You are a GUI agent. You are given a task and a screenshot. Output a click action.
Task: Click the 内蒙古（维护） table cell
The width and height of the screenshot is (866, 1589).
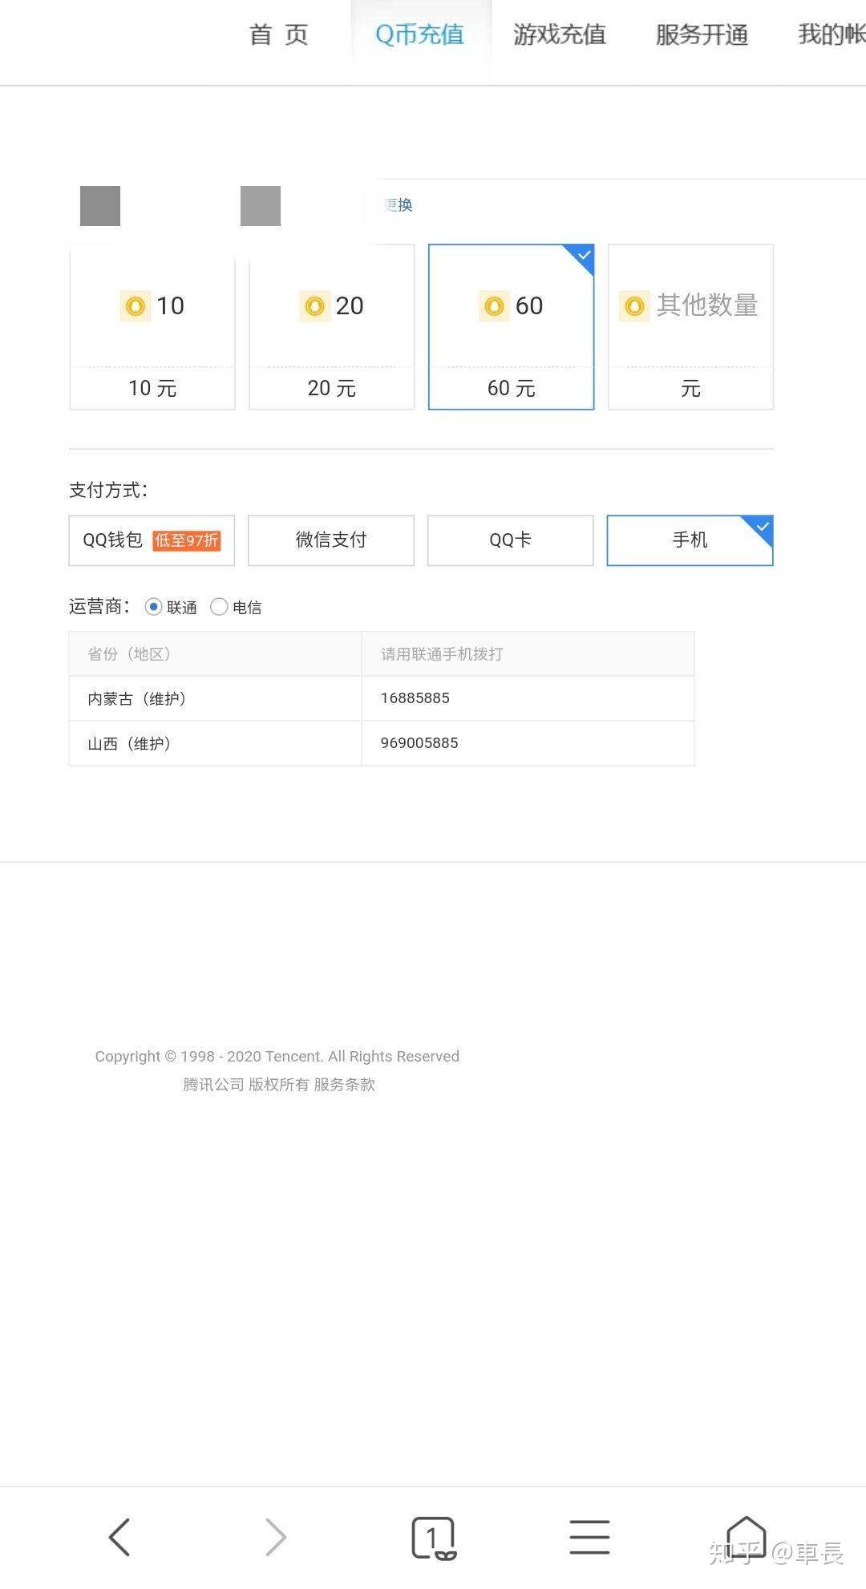pos(215,698)
